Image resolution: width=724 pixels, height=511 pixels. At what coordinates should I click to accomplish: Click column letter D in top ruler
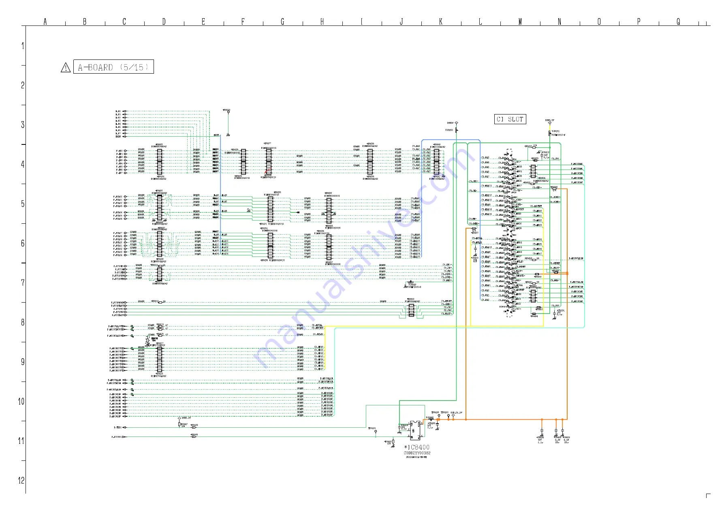click(164, 22)
